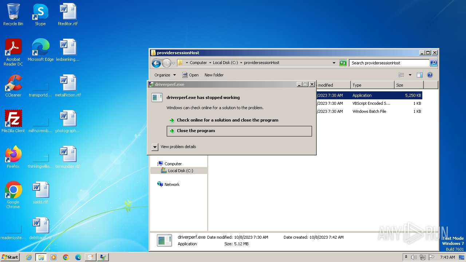This screenshot has width=466, height=262.
Task: Open saidd.rtf desktop document
Action: pyautogui.click(x=40, y=193)
